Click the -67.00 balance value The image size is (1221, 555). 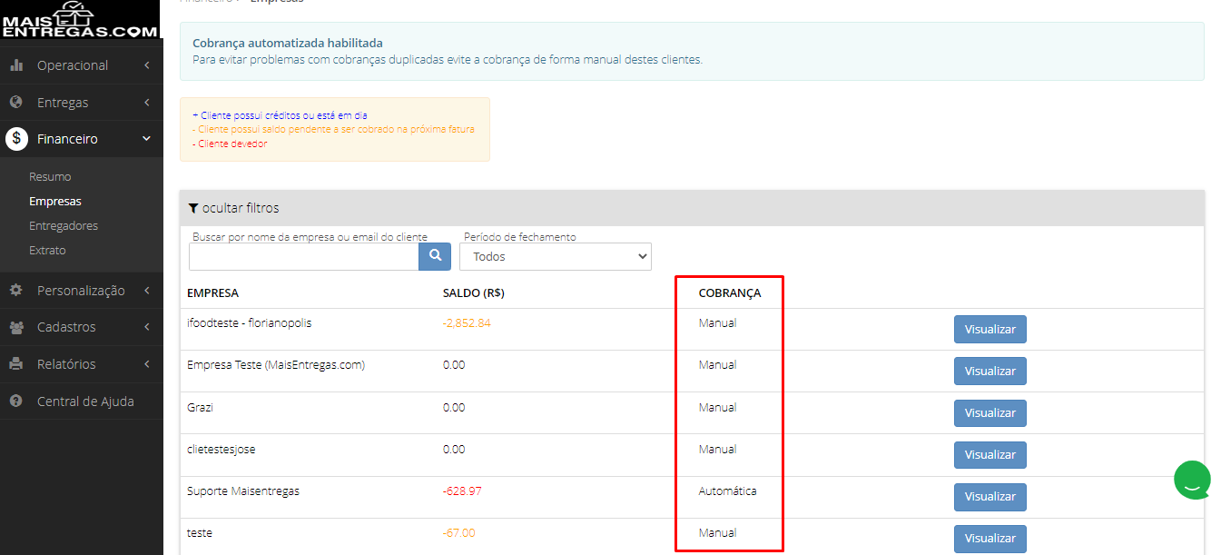[458, 533]
